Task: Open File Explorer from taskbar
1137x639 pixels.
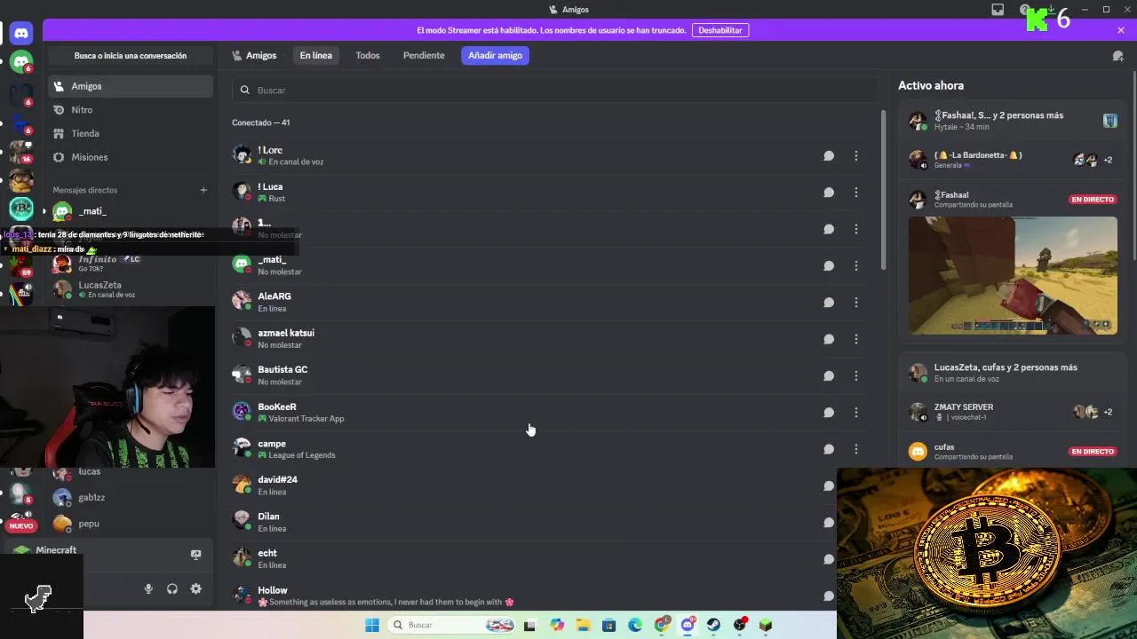Action: point(583,625)
